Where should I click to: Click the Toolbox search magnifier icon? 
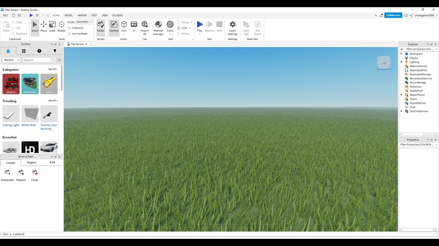click(x=53, y=60)
